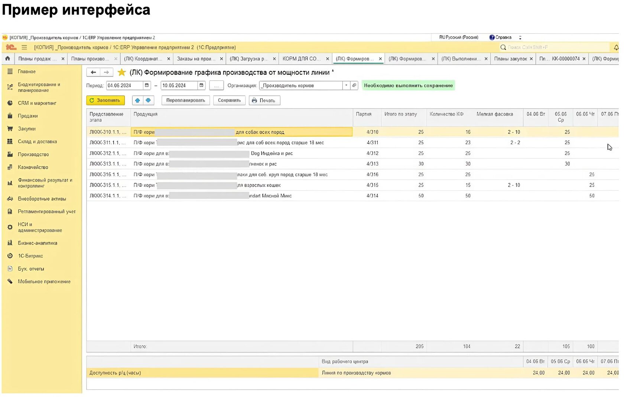
Task: Expand the Организация dropdown arrow
Action: pos(346,85)
